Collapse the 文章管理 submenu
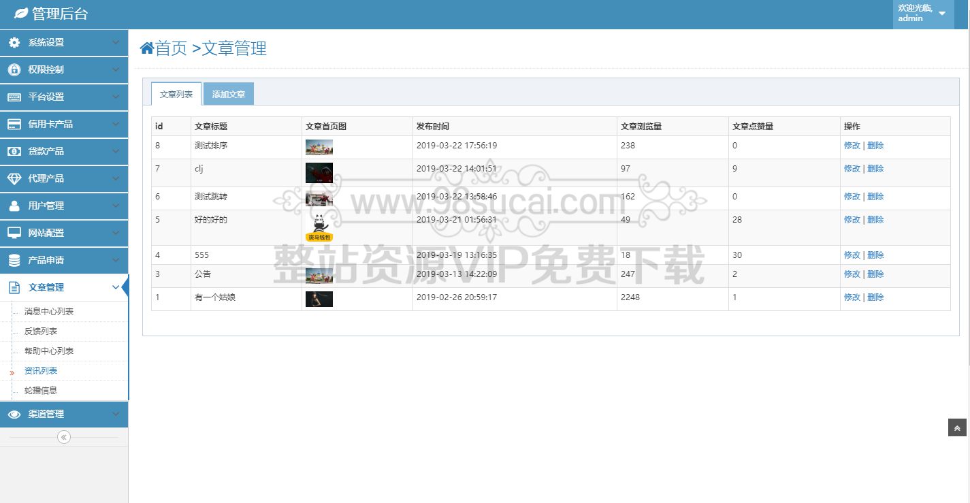 tap(116, 287)
